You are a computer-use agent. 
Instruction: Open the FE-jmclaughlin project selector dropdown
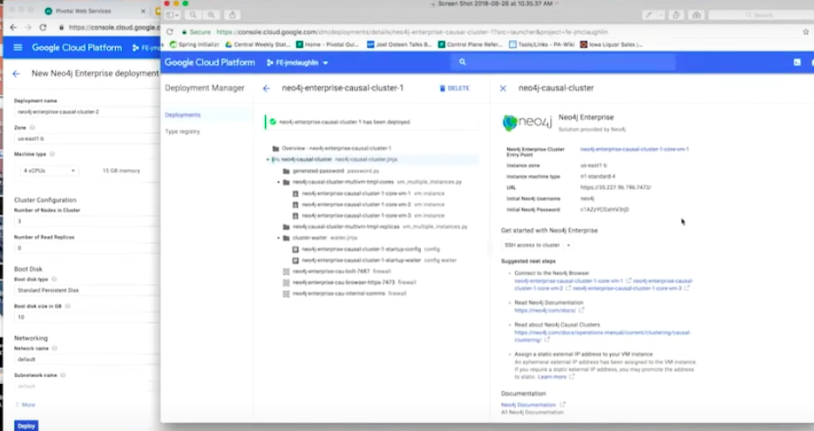click(x=297, y=63)
